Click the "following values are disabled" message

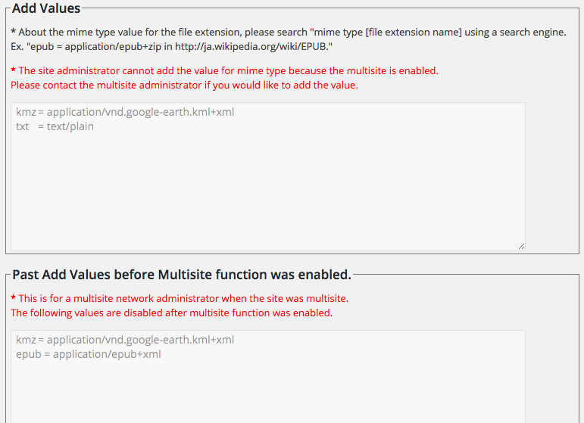[171, 313]
